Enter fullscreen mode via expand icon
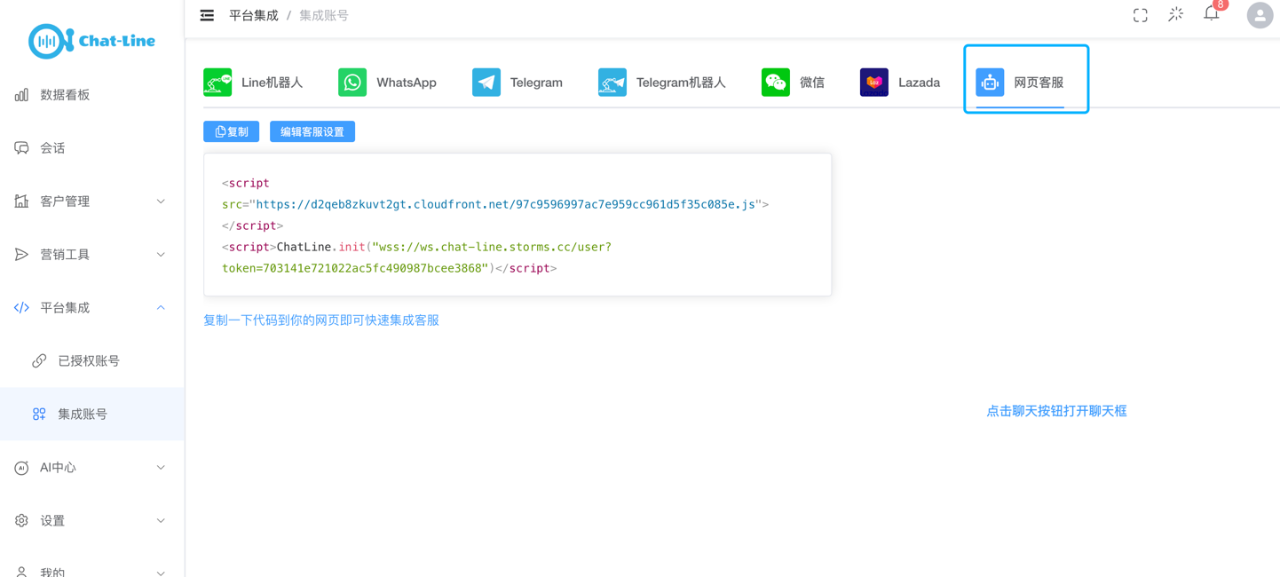Screen dimensions: 1280x577 tap(1141, 15)
